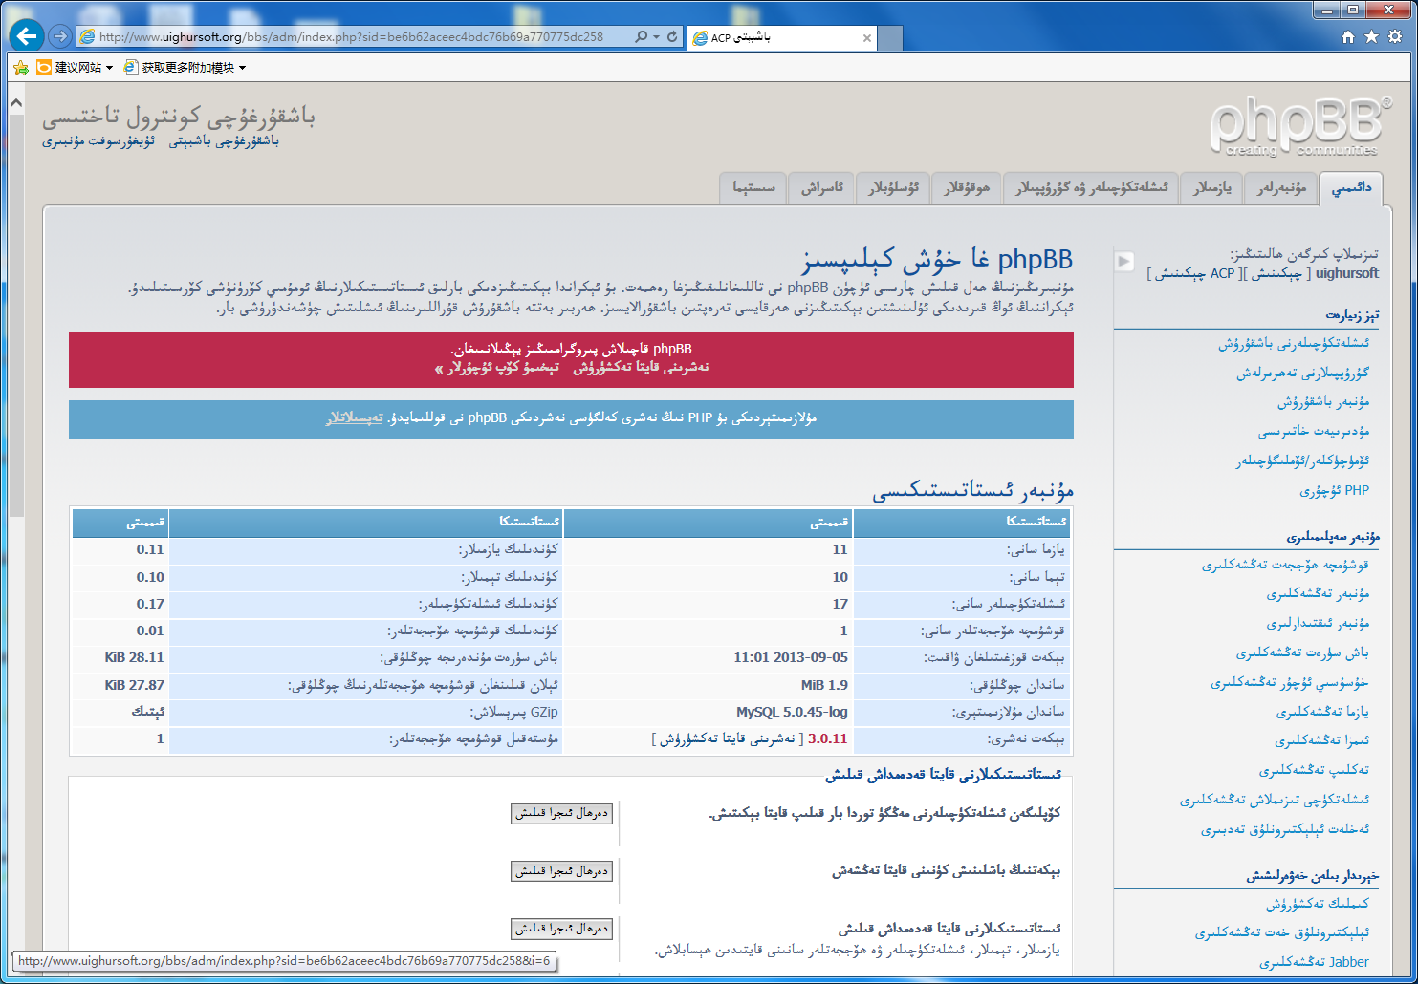The width and height of the screenshot is (1418, 984).
Task: Click the "0.01" per-day value
Action: 150,631
